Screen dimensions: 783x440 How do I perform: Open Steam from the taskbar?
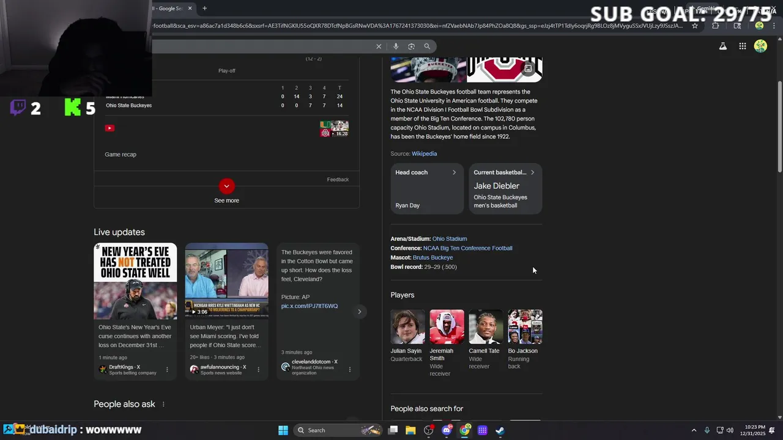(x=500, y=430)
